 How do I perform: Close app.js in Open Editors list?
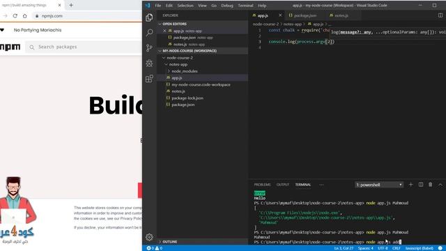pyautogui.click(x=164, y=31)
